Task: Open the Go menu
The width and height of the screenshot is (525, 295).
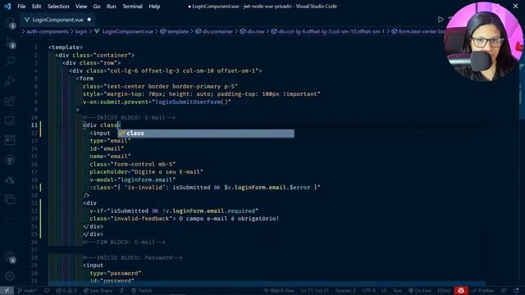Action: pos(97,7)
